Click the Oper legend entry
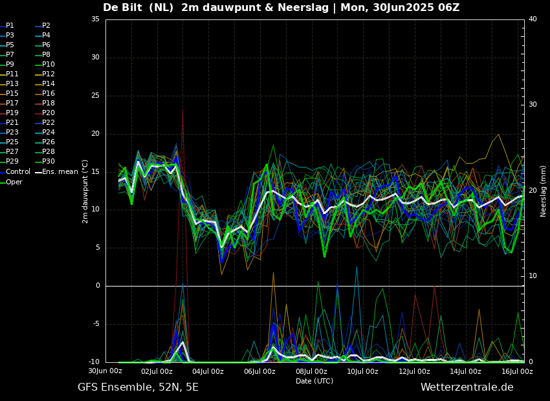550x401 pixels. click(x=11, y=182)
